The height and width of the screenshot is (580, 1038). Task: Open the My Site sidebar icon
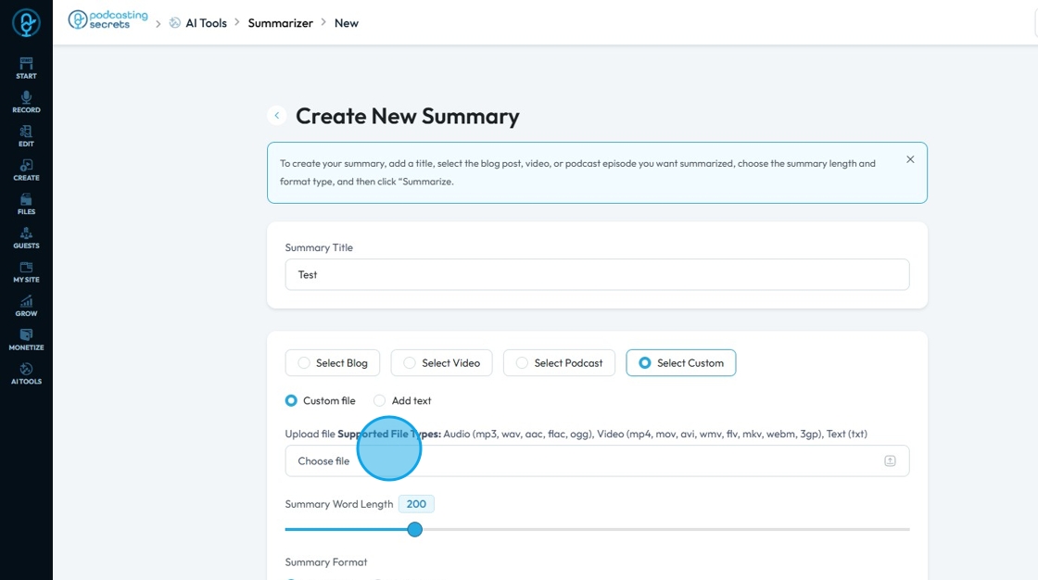(x=26, y=271)
